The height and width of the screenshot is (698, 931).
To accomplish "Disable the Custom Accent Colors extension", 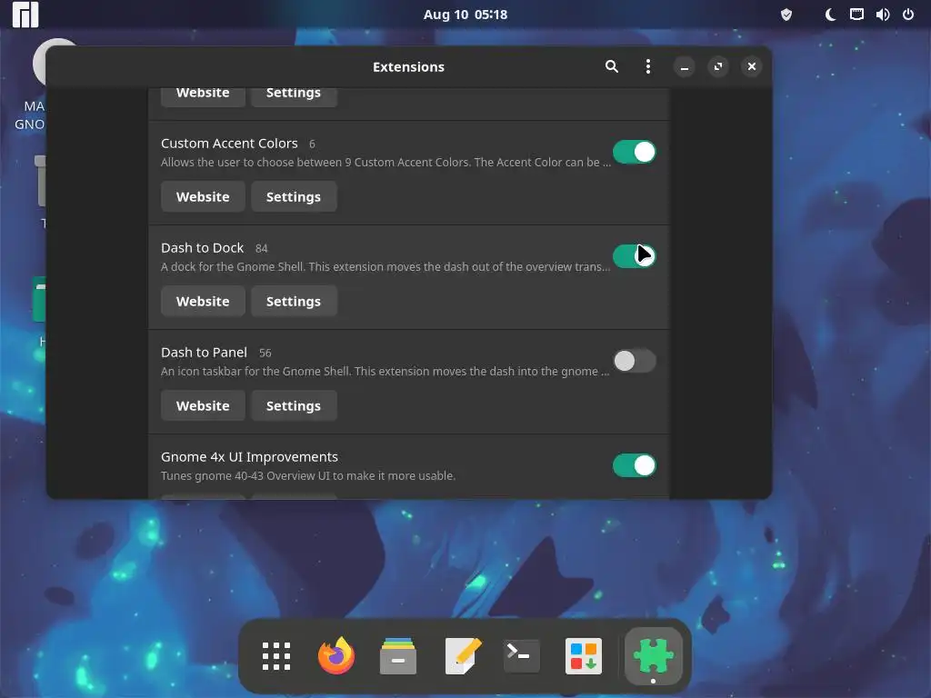I will click(634, 152).
